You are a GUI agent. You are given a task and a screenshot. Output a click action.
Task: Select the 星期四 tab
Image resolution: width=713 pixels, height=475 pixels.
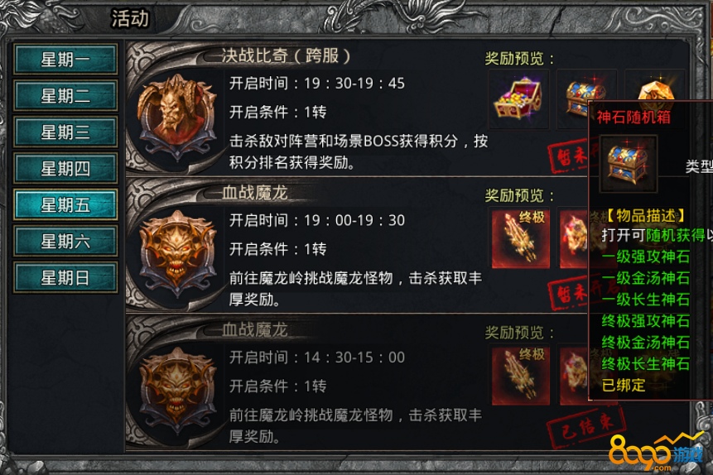[x=65, y=168]
